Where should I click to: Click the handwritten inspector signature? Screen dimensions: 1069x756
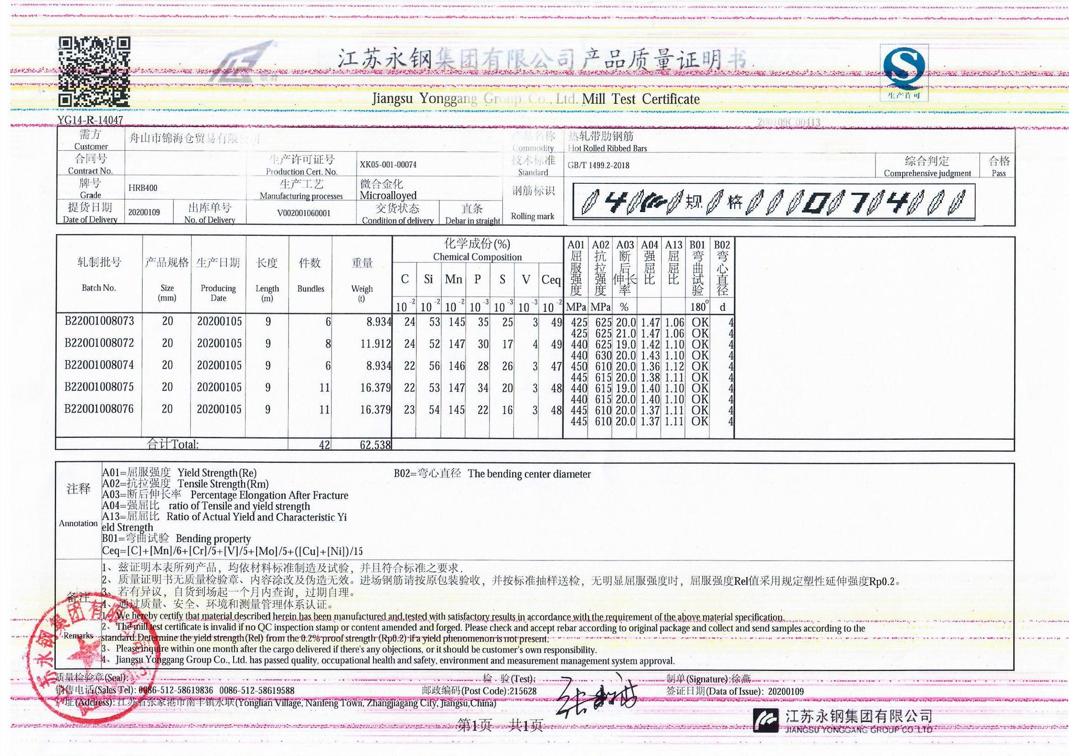pos(597,696)
